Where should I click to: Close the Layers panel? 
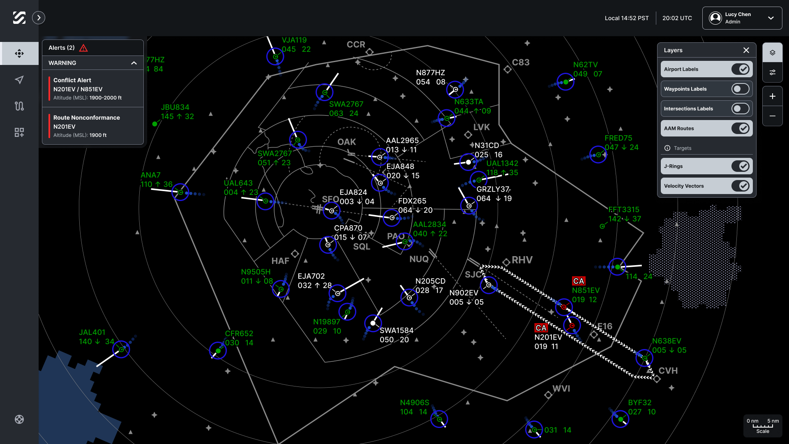pos(746,50)
